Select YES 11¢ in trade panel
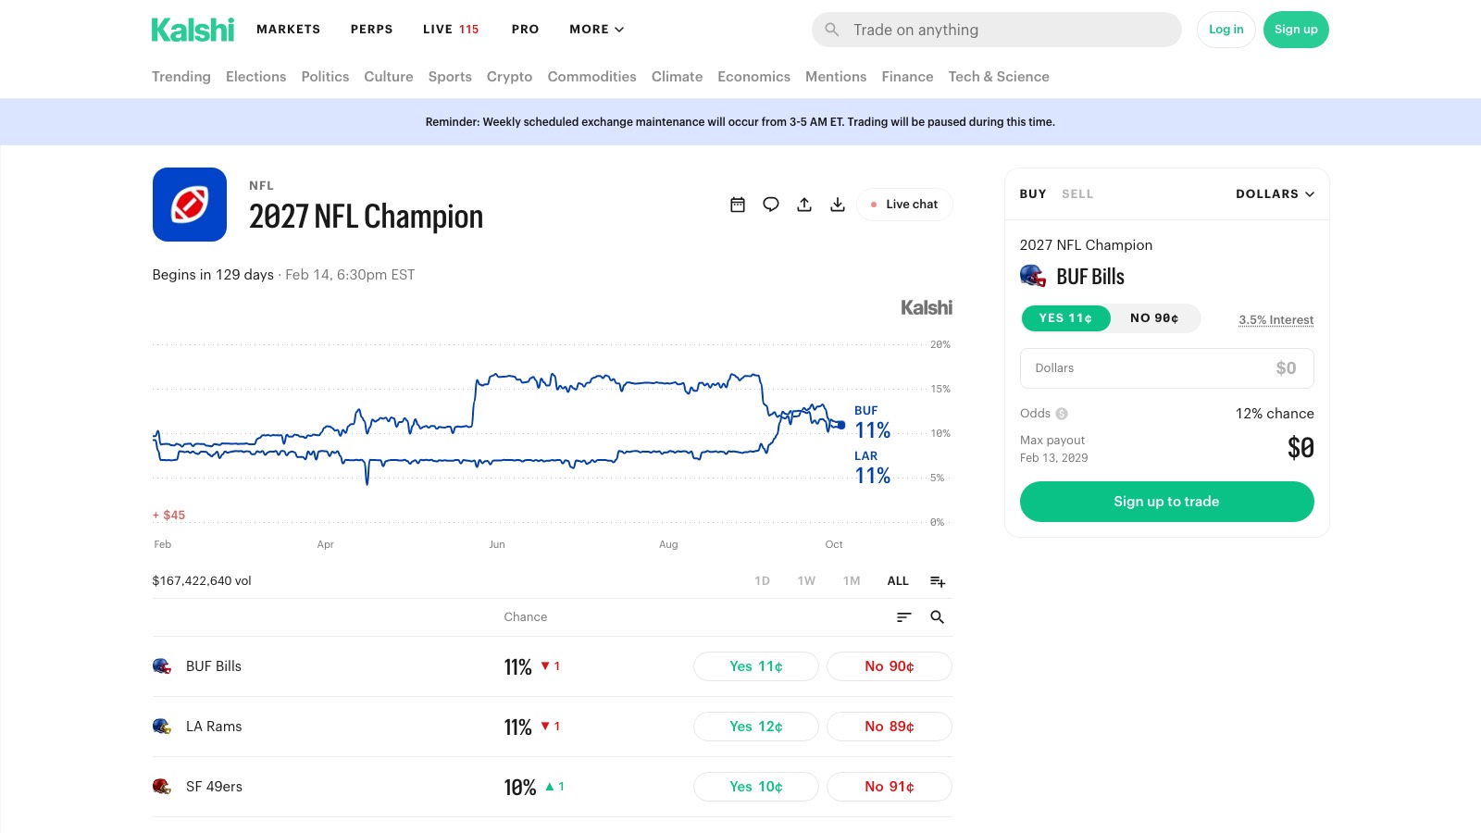The width and height of the screenshot is (1481, 833). tap(1065, 318)
